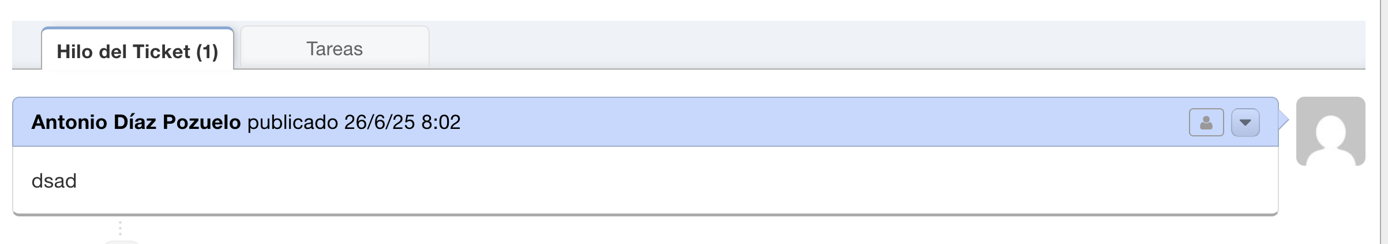1388x244 pixels.
Task: Click the three vertical dots below message
Action: pos(120,228)
